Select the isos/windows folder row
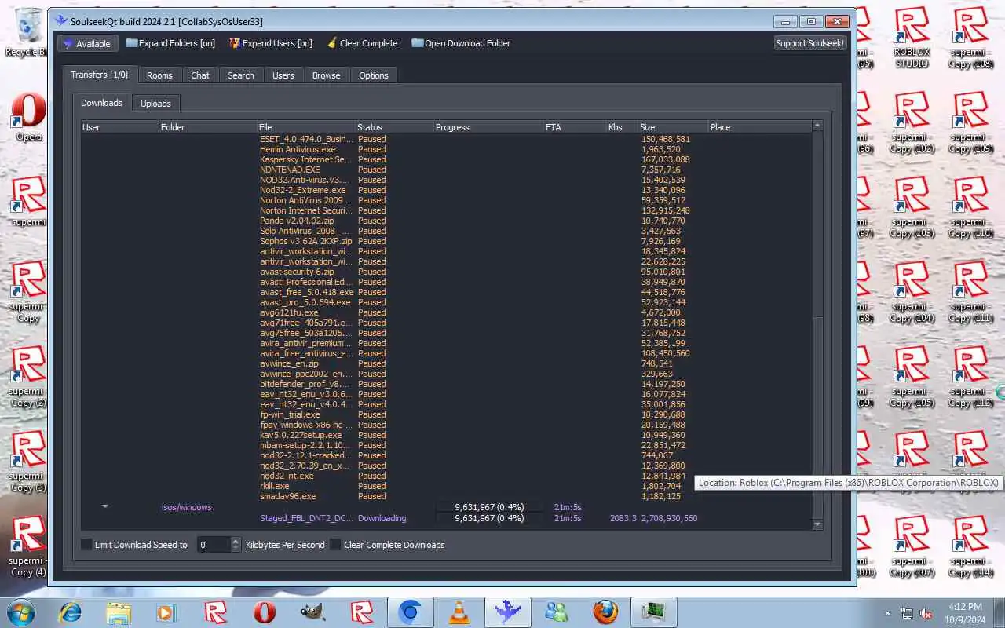1005x628 pixels. pos(447,507)
